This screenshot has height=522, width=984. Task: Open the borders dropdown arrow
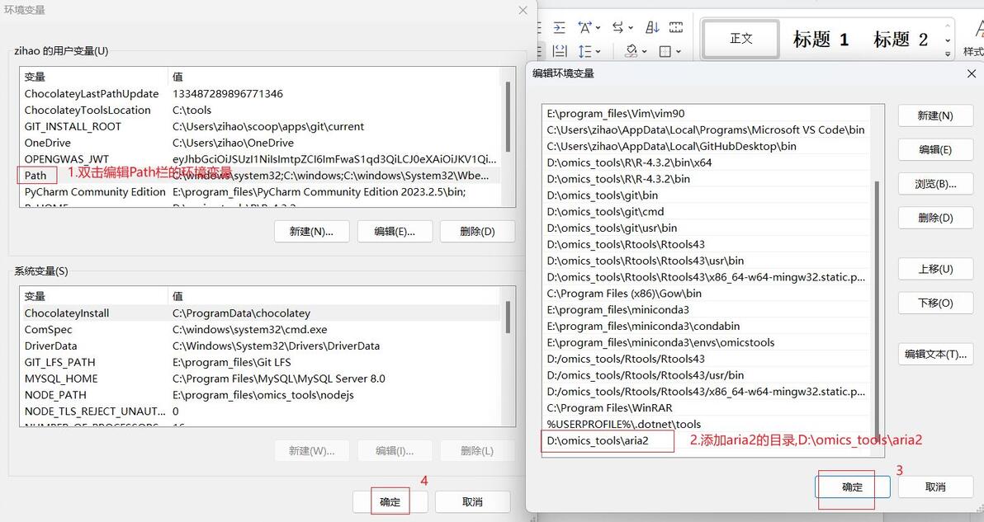(679, 51)
